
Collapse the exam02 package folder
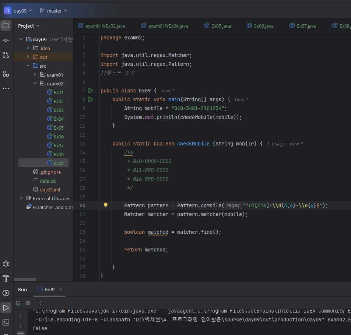(x=35, y=84)
